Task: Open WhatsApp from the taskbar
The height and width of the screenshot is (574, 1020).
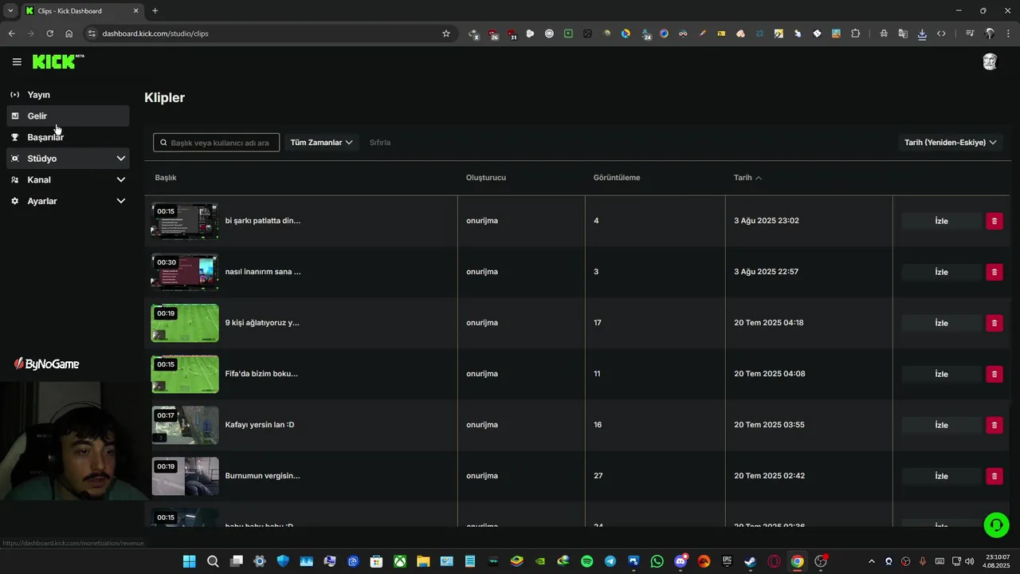Action: tap(657, 561)
